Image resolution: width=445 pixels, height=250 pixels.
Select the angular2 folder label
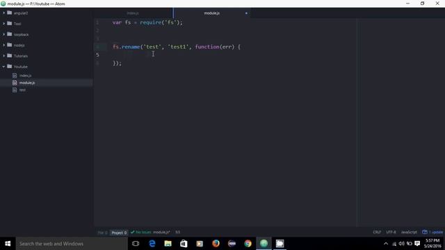pyautogui.click(x=21, y=13)
